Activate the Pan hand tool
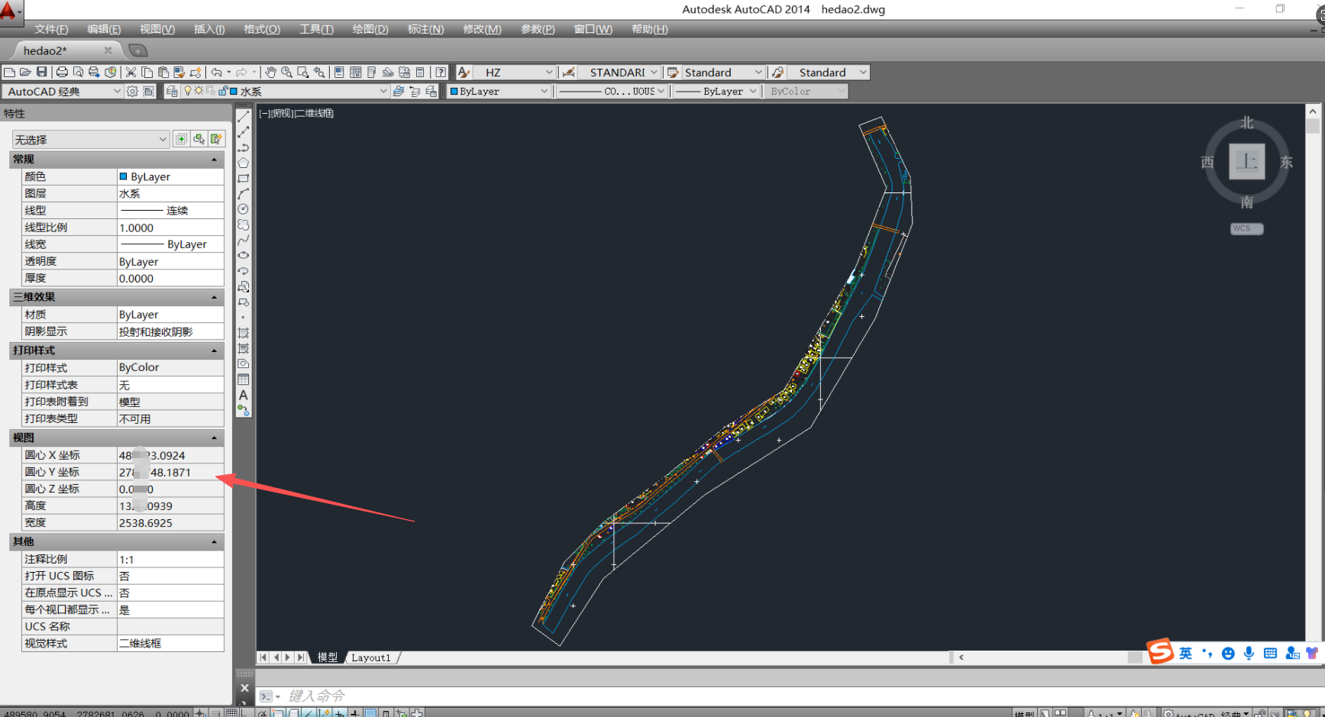 (270, 73)
